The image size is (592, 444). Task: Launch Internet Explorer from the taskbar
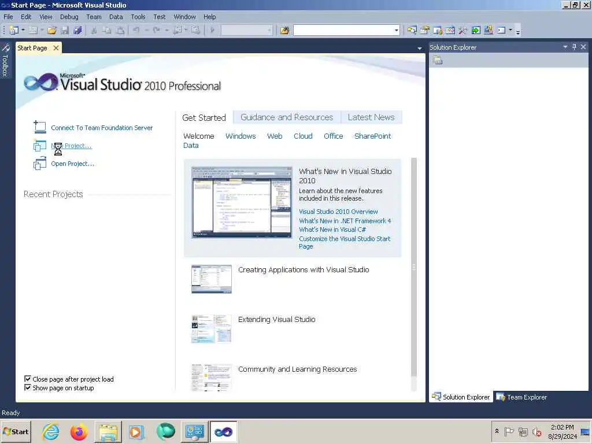point(51,431)
